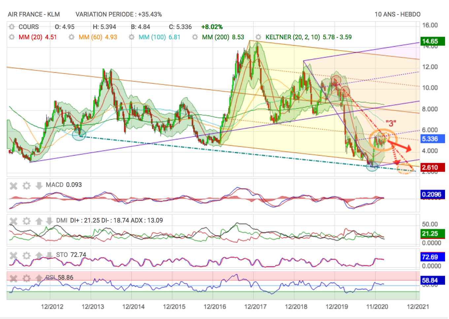
Task: Open settings gear for MM (60)
Action: pyautogui.click(x=71, y=37)
